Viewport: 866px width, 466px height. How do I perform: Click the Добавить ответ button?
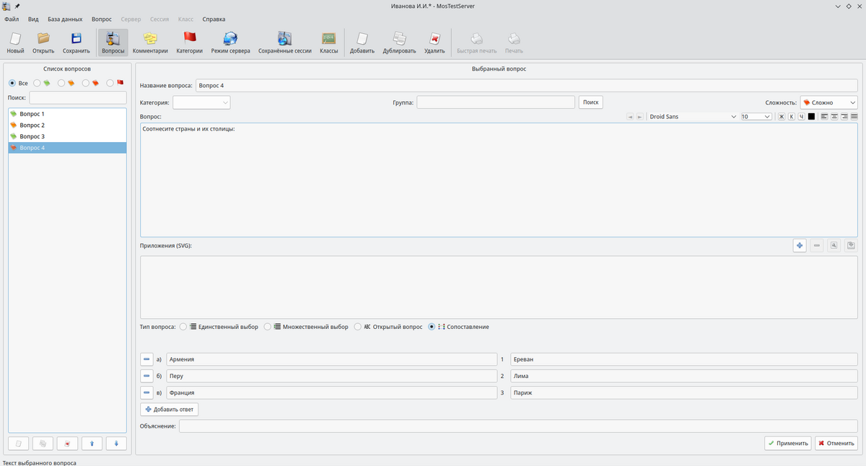click(x=169, y=410)
